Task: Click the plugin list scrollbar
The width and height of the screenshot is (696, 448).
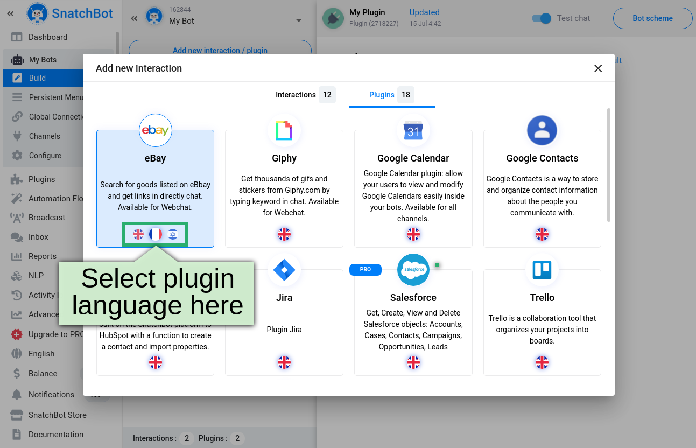Action: click(x=609, y=165)
